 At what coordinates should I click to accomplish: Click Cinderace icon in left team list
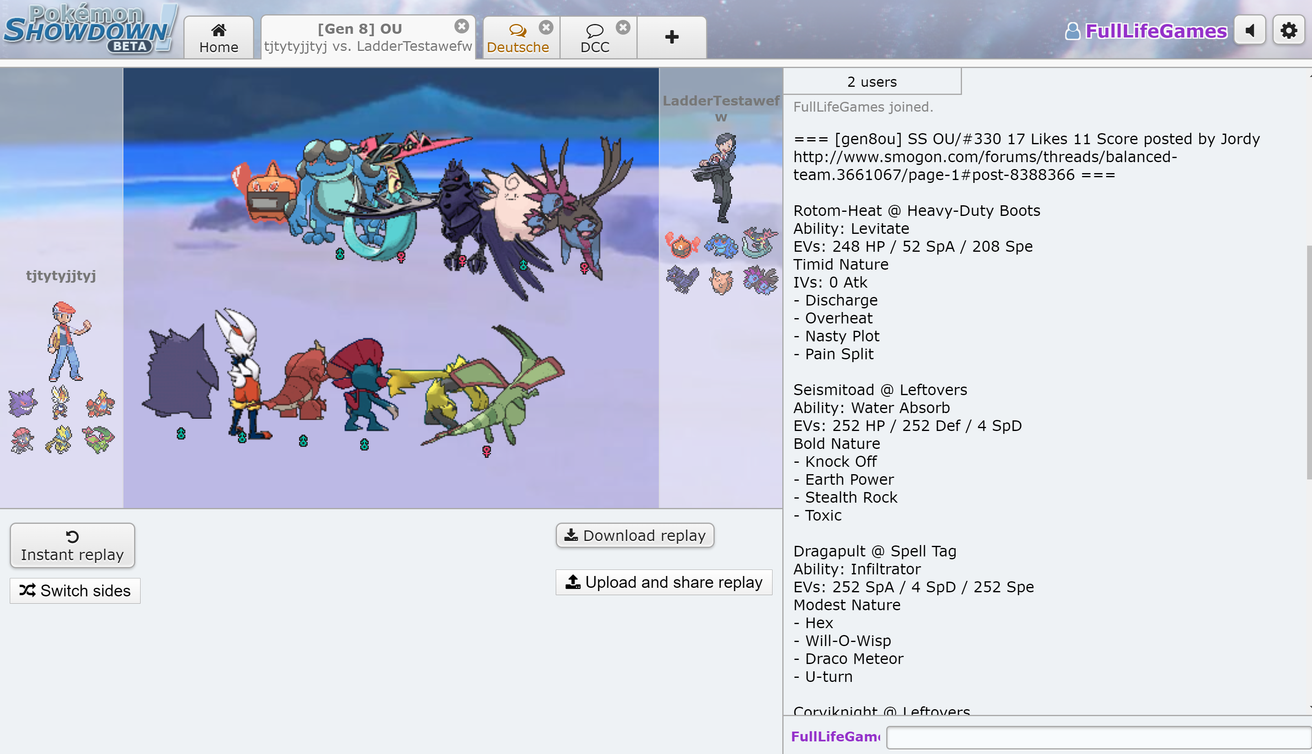[61, 402]
